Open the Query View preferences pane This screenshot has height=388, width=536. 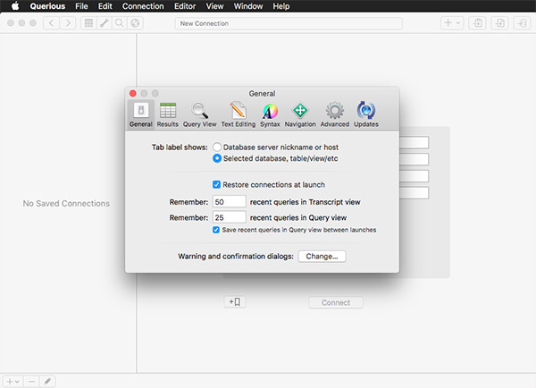point(200,114)
